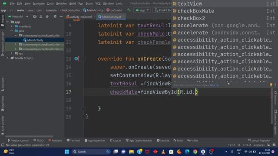Click MainActivity breadcrumb in navigation bar
Viewport: 278px width, 156px height.
93,10
